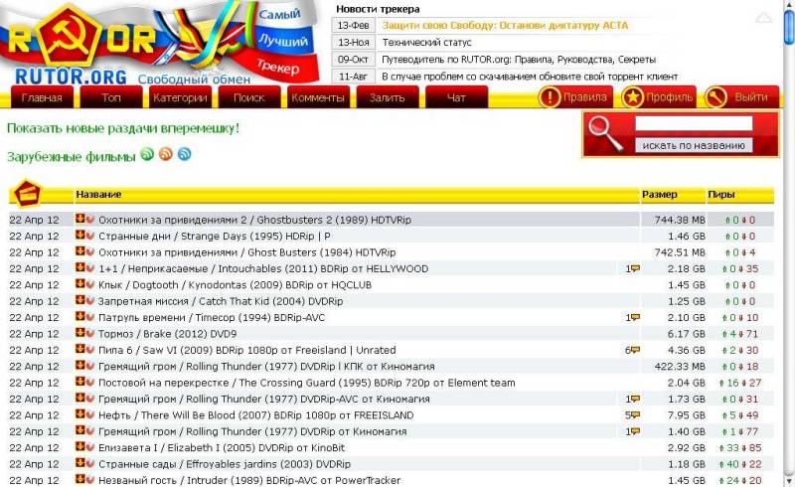The height and width of the screenshot is (487, 795).
Task: Click the 'искать по названию' search button
Action: pos(694,145)
